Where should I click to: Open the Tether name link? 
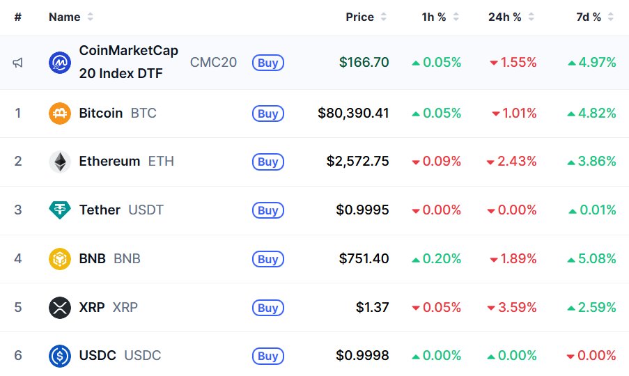[100, 210]
